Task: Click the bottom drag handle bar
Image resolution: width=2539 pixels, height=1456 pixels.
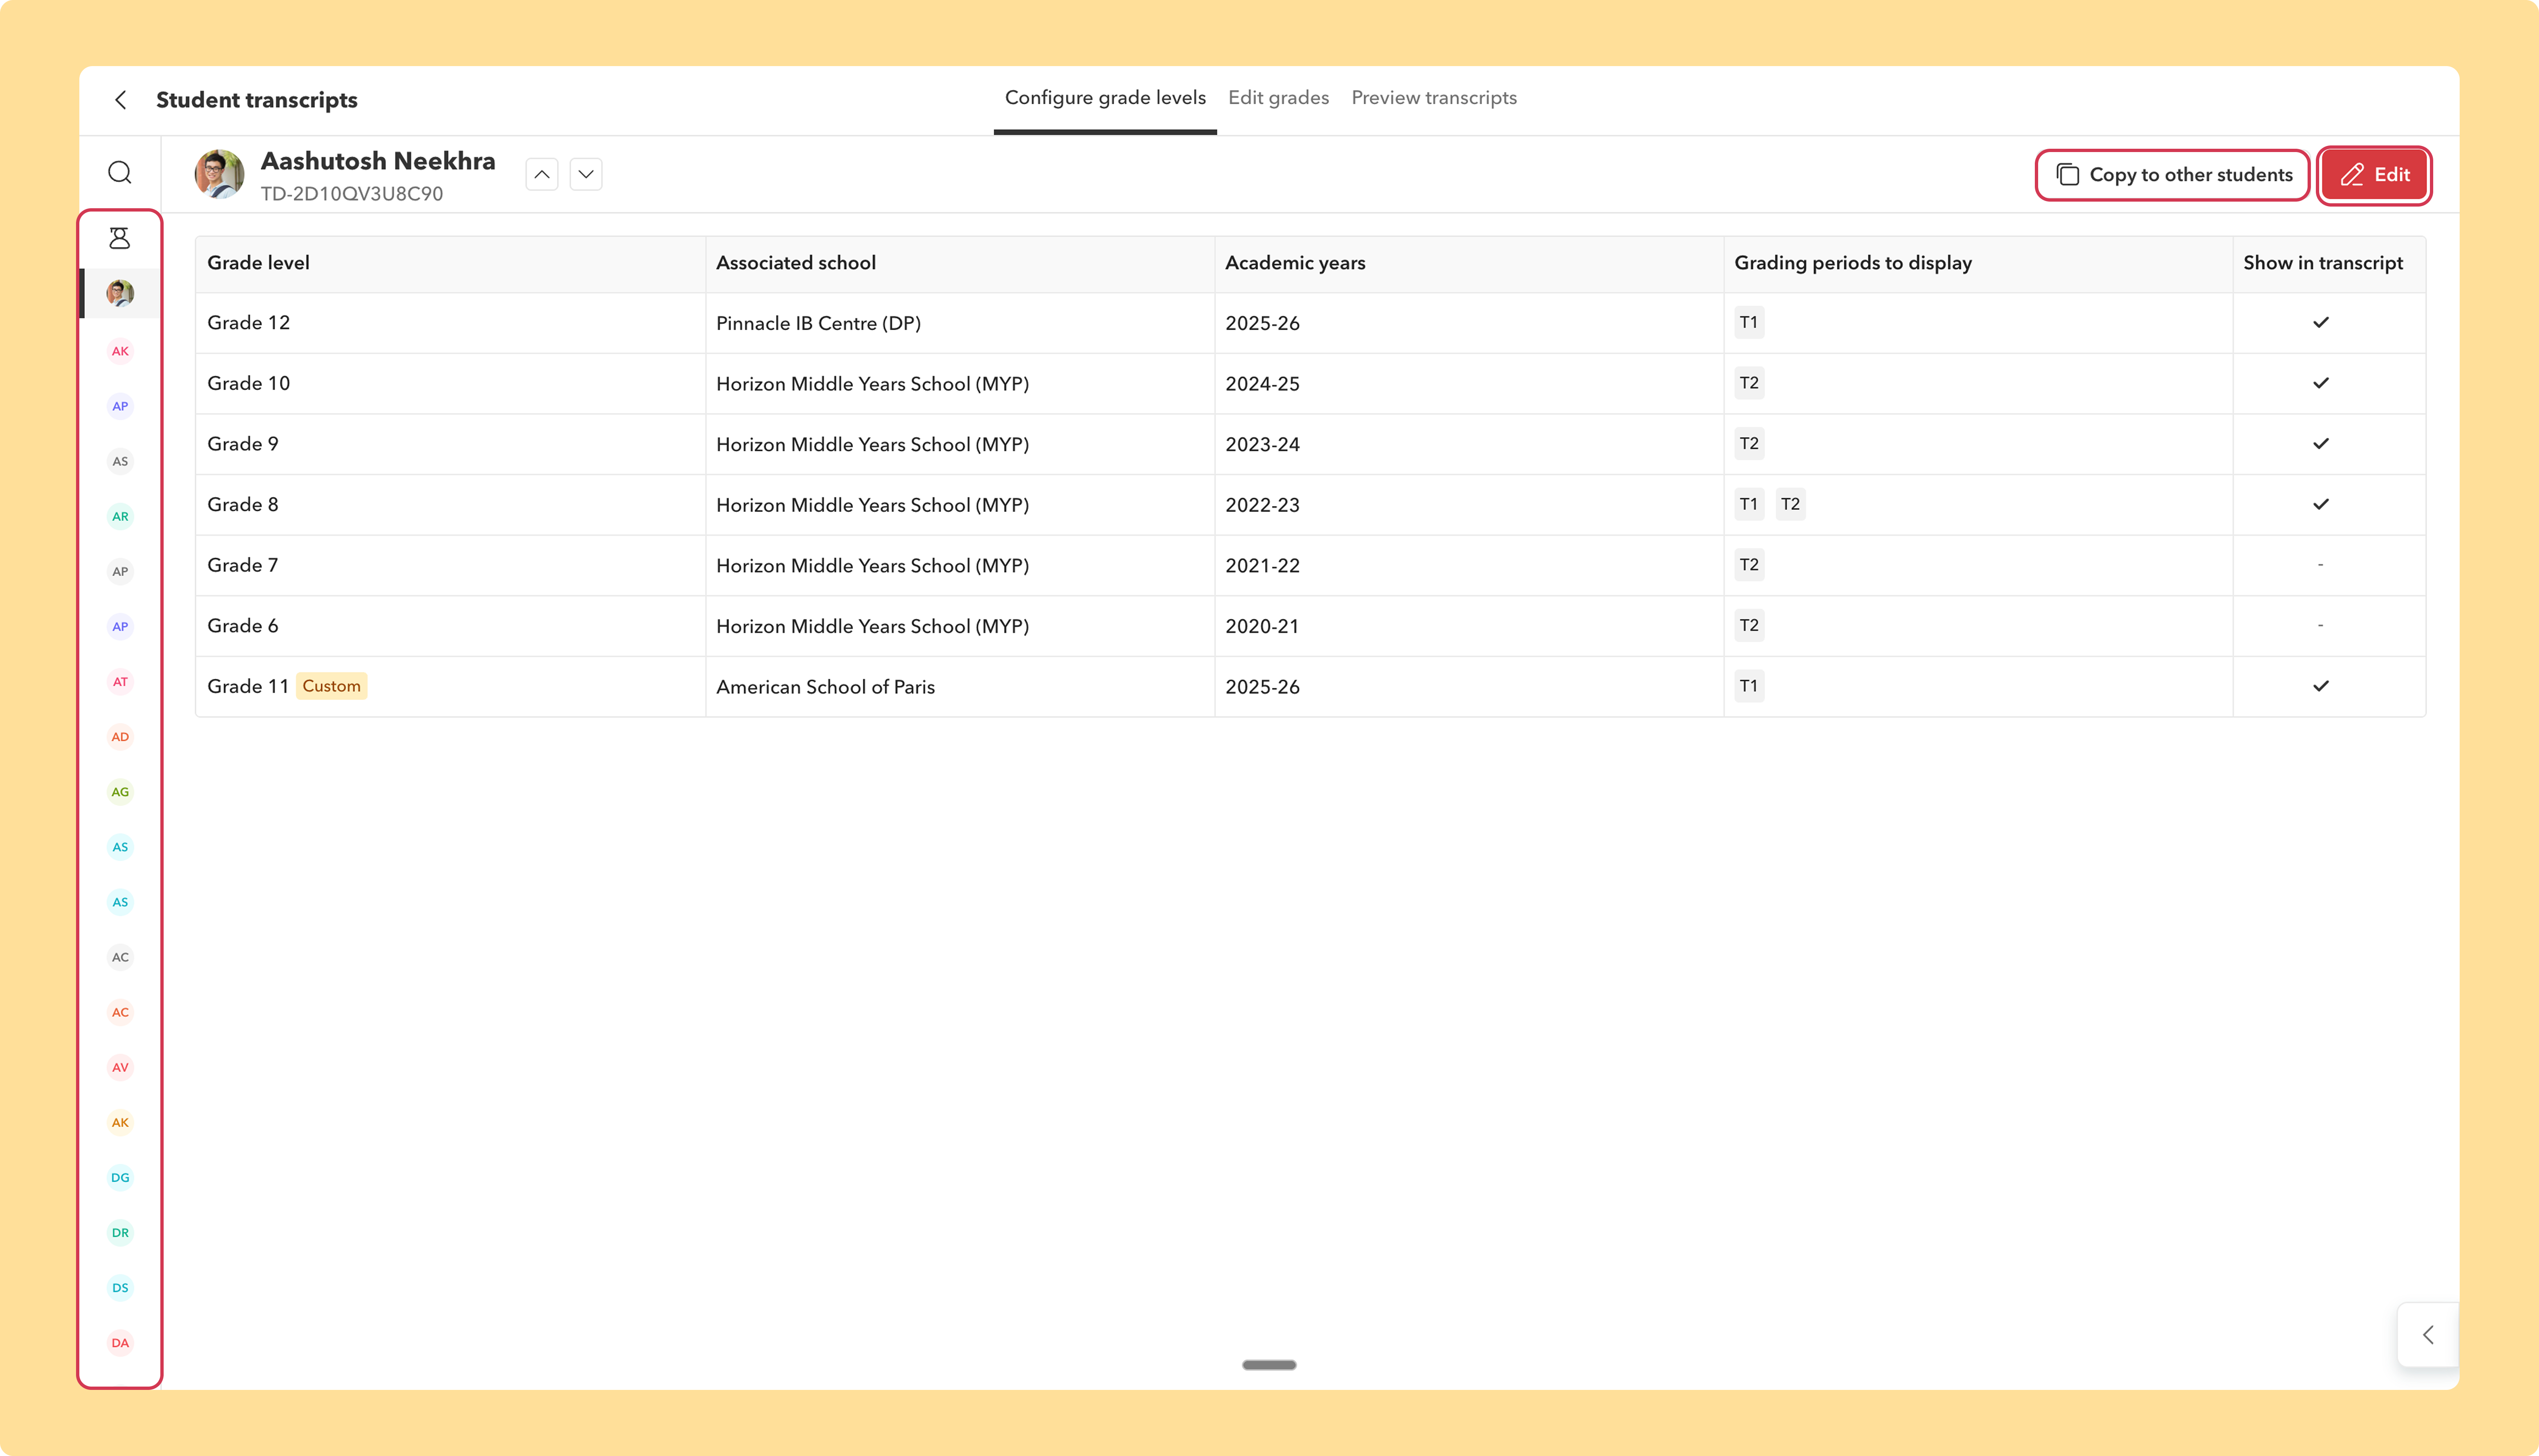Action: pos(1269,1365)
